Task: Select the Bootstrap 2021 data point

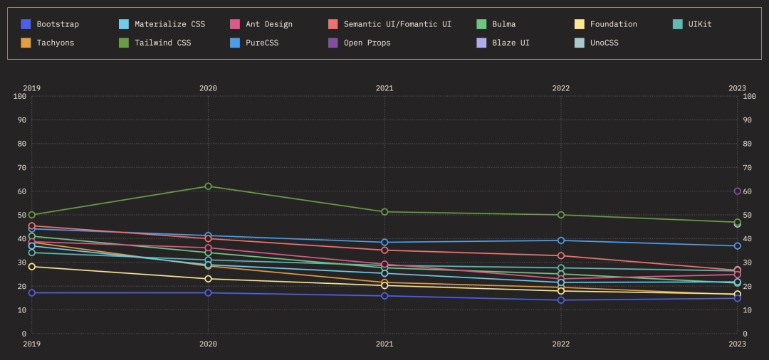Action: tap(384, 296)
